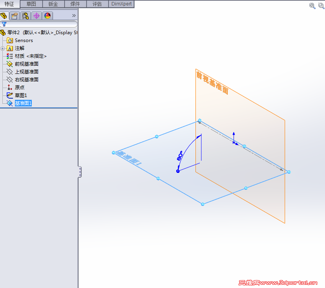Image resolution: width=325 pixels, height=288 pixels.
Task: Click the material icon beside 材质
Action: [9, 56]
